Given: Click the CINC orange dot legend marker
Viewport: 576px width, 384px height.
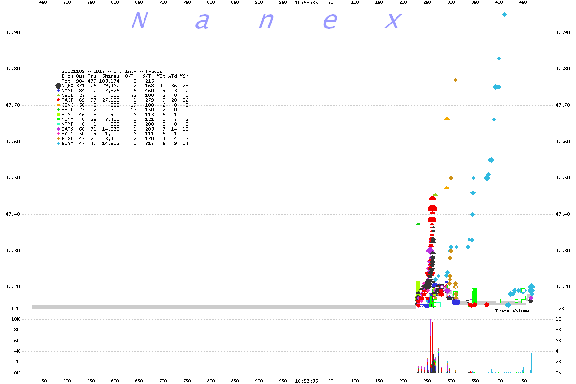Looking at the screenshot, I should pos(58,105).
